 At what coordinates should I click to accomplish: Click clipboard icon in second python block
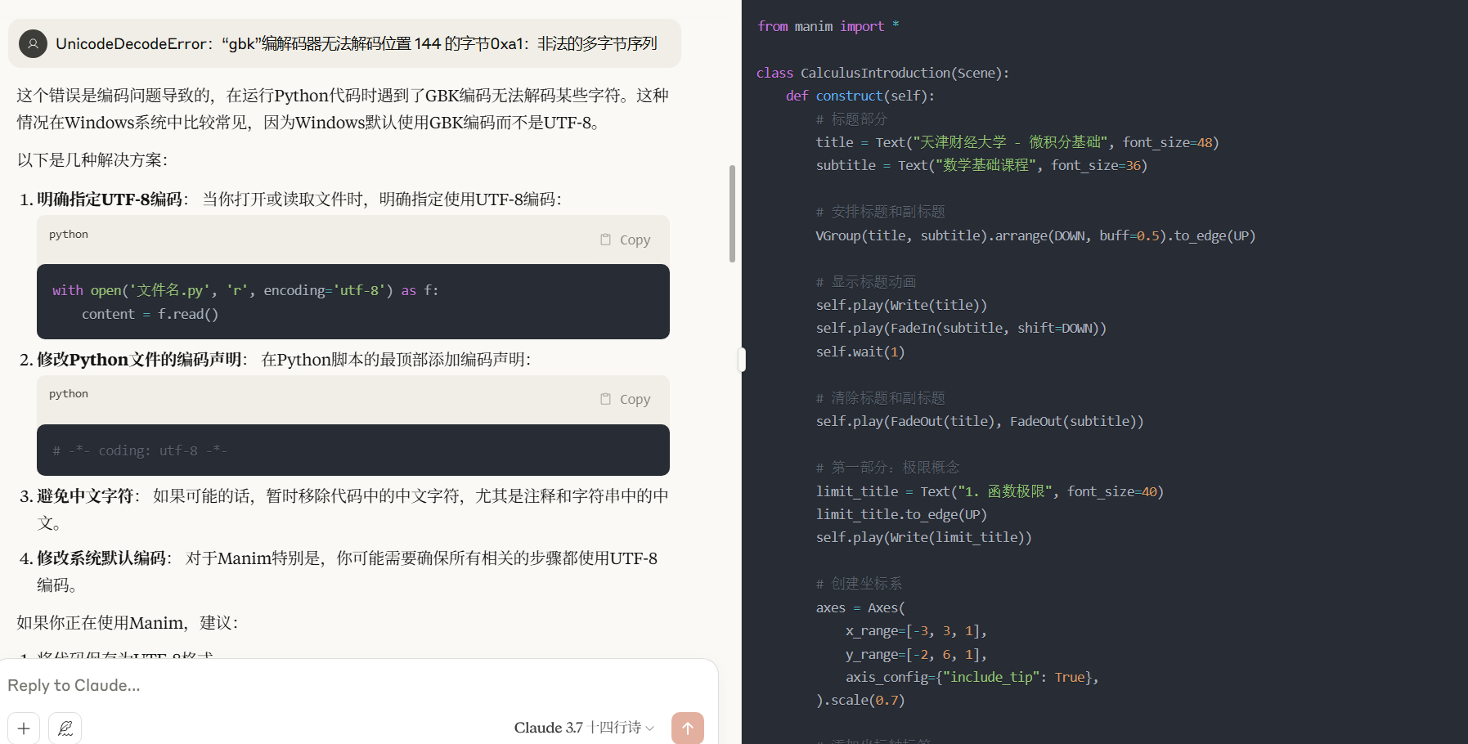point(605,399)
